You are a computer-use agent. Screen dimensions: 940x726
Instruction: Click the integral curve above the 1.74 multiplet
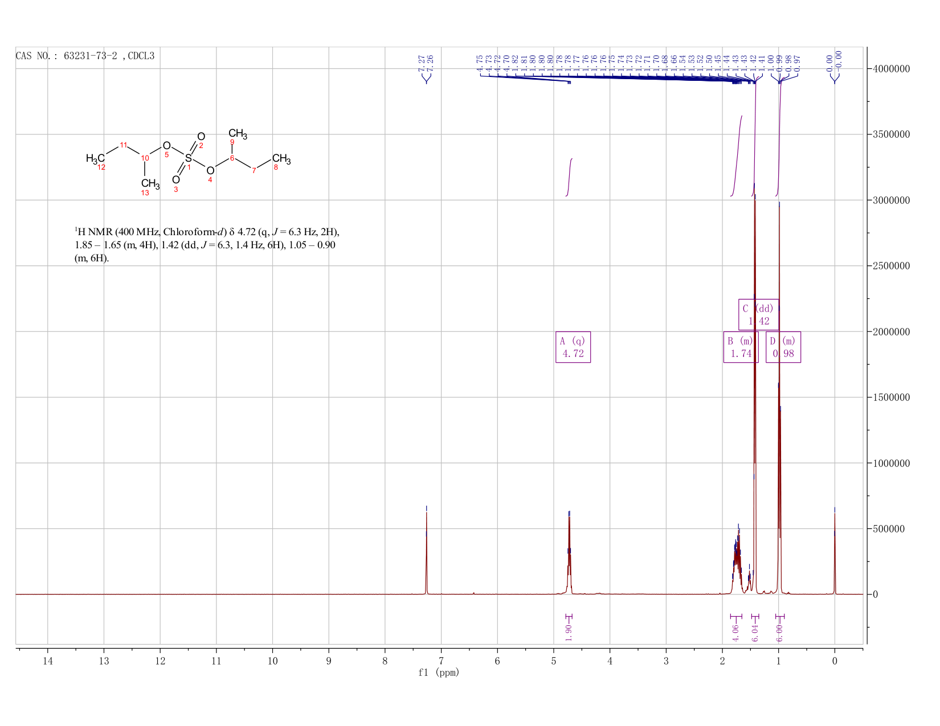737,155
